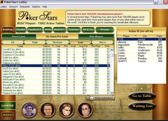Filter stakes by Micro
Image resolution: width=168 pixels, height=121 pixels.
[102, 42]
